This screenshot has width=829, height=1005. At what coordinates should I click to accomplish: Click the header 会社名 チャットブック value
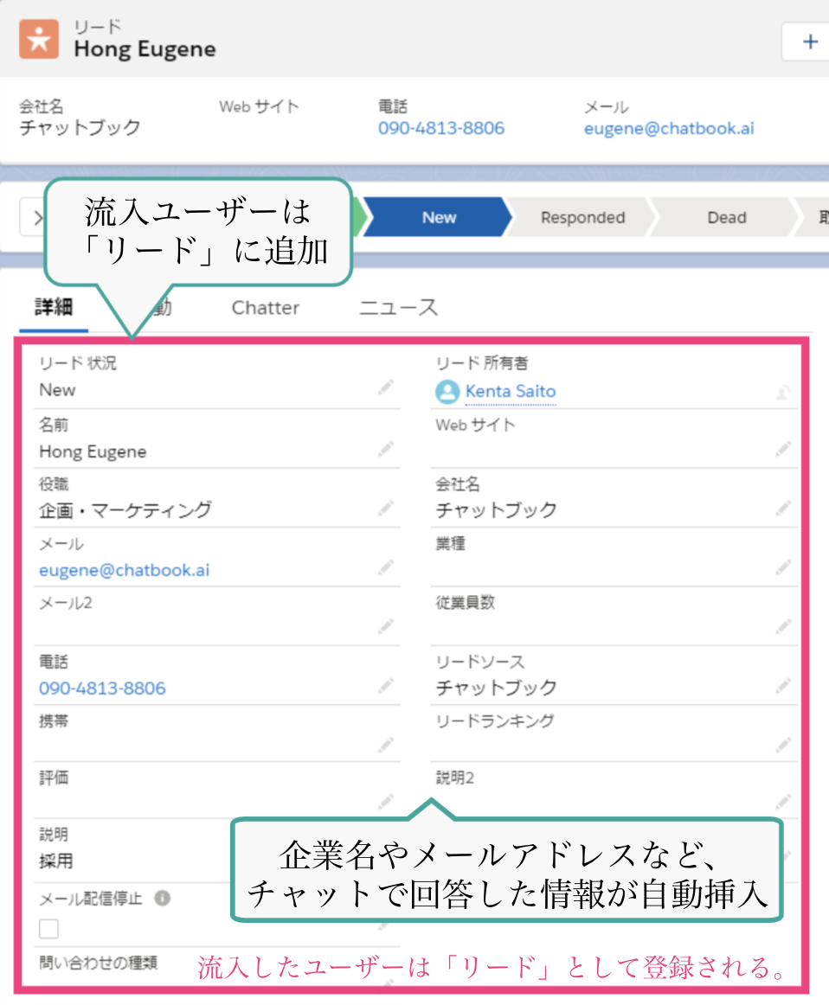click(80, 127)
